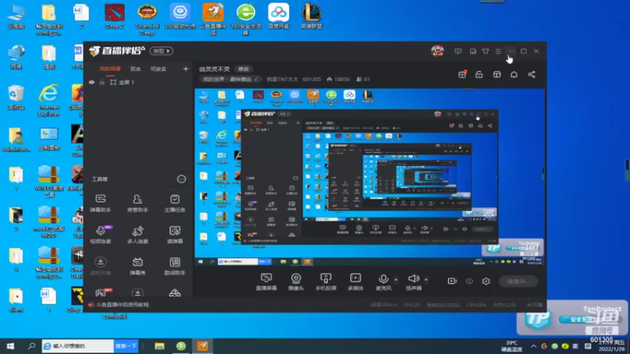Open settings gear in bottom toolbar
630x354 pixels.
(486, 281)
